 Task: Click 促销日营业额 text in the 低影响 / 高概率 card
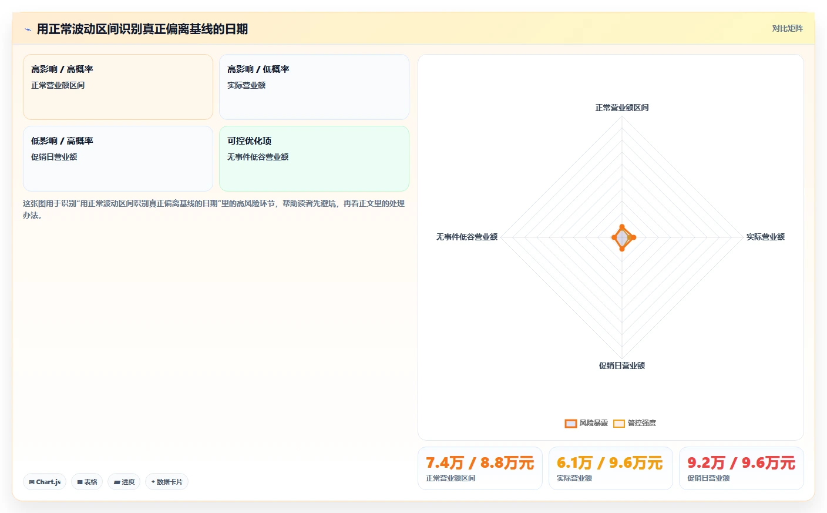click(x=54, y=157)
